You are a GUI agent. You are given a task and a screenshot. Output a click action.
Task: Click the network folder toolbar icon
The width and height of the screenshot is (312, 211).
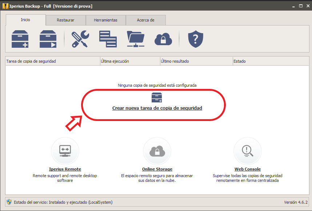(x=136, y=39)
